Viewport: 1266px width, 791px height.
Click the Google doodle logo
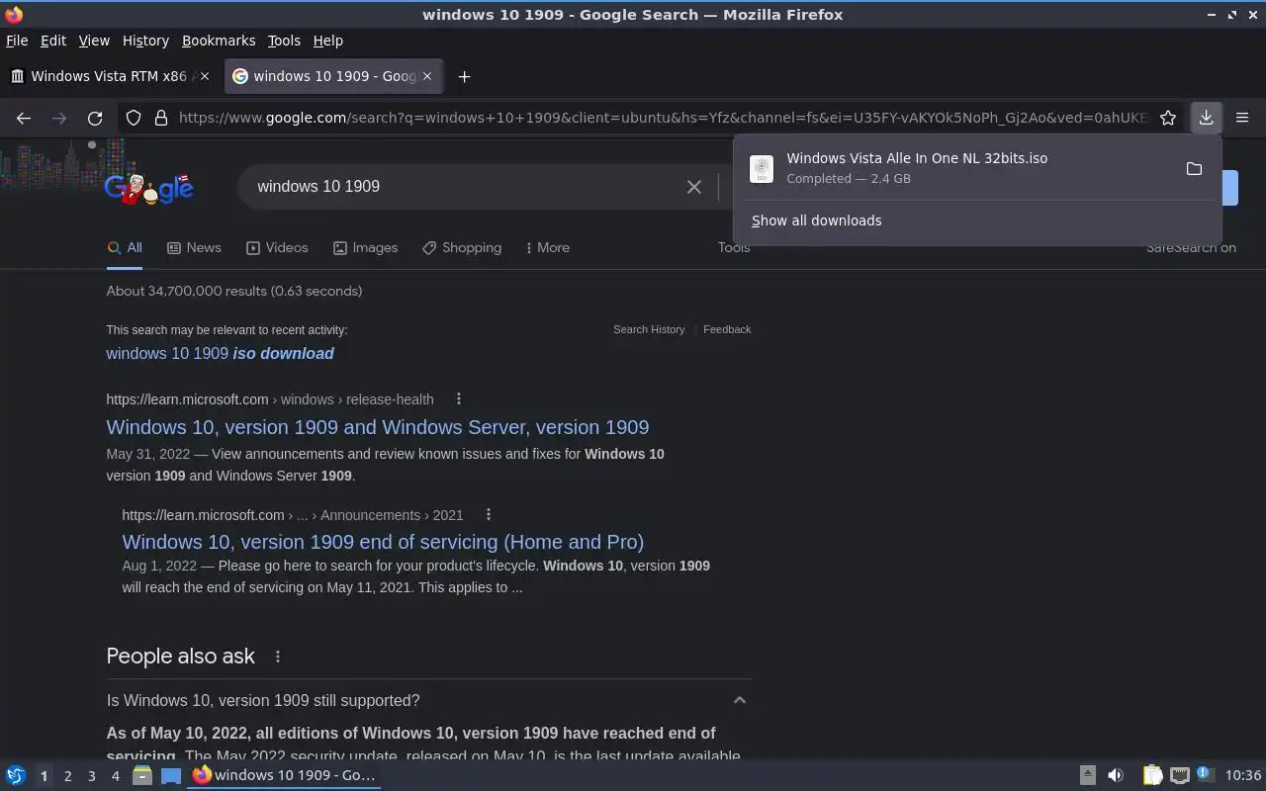click(x=149, y=186)
